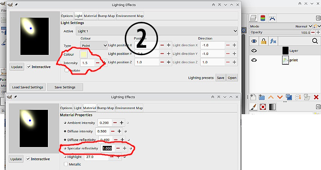The width and height of the screenshot is (321, 170).
Task: Add a layer mask
Action: [307, 97]
